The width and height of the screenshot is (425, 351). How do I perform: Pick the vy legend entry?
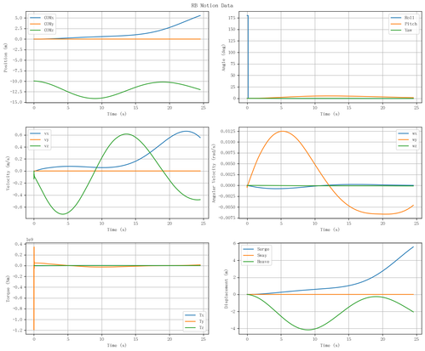coord(39,139)
